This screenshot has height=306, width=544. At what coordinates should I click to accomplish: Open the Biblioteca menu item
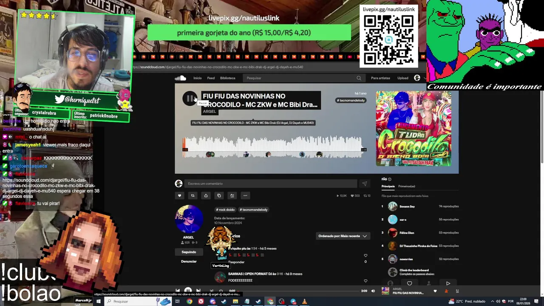pyautogui.click(x=227, y=78)
